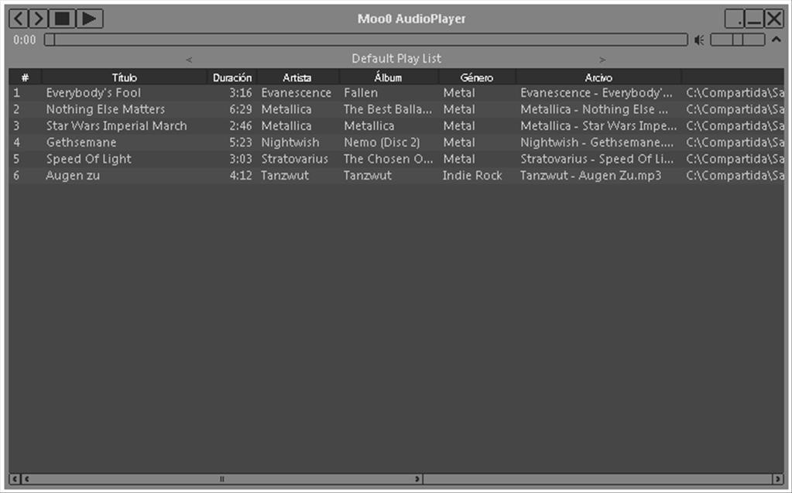Sort by the Género column header
Screen dimensions: 792x493
pos(477,77)
